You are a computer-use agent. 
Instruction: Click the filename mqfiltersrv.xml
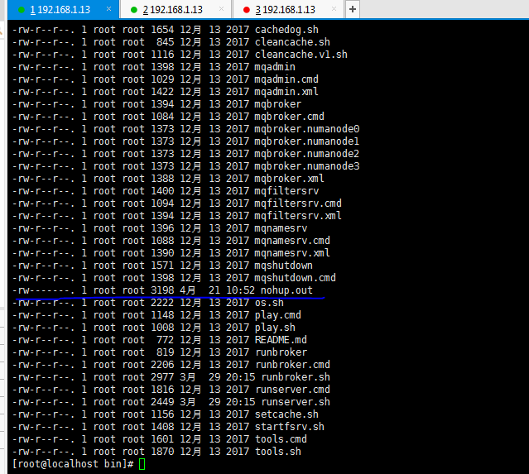(298, 216)
